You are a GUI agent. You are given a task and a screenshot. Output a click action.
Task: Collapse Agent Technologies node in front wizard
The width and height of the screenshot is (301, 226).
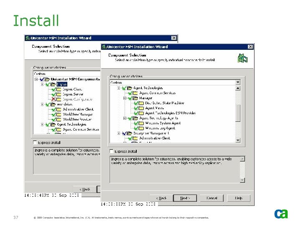point(119,88)
